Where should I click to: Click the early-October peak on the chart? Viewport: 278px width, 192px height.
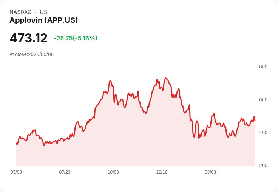tap(110, 81)
